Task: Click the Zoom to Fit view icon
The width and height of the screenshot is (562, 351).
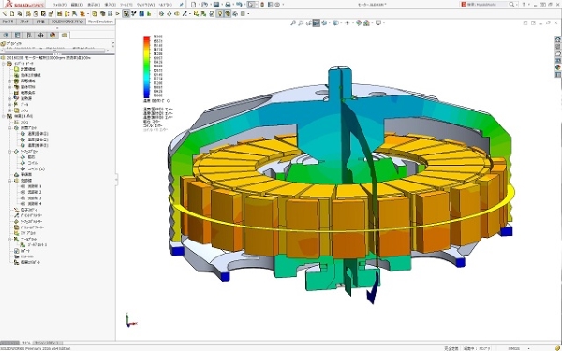Action: 293,22
